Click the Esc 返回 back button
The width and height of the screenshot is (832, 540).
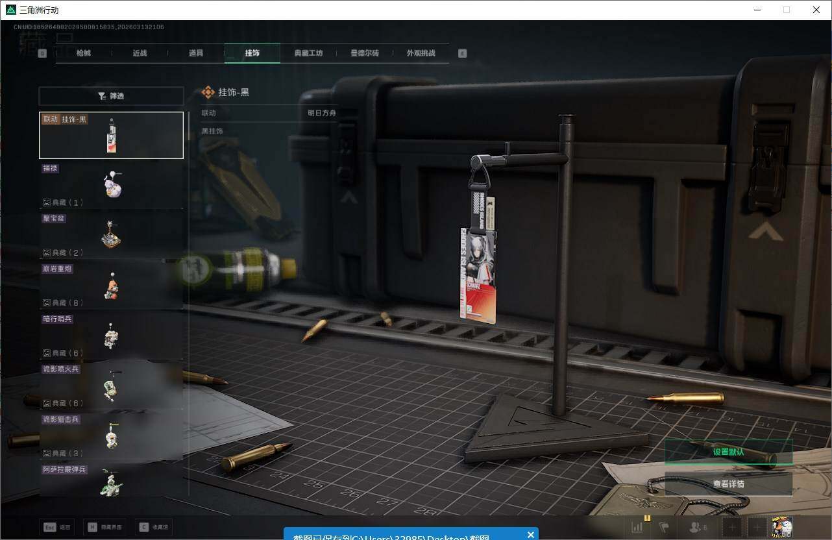[56, 528]
